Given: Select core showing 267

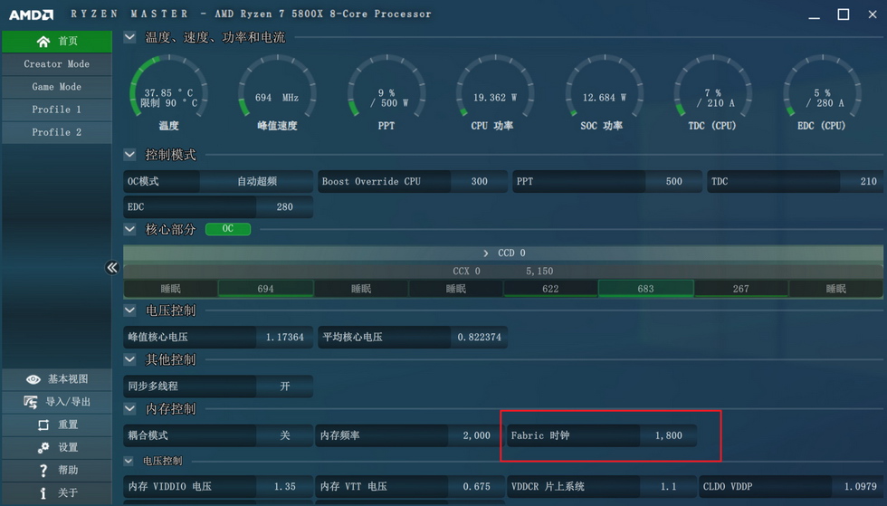Looking at the screenshot, I should (x=741, y=289).
